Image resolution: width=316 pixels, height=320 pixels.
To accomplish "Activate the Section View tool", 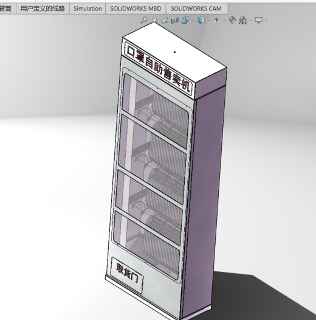I will (x=175, y=21).
